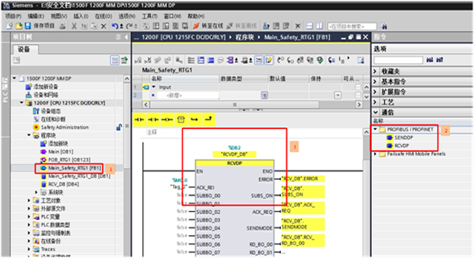Collapse the PROFIBUS / PROFINET folder
This screenshot has width=474, height=258.
[x=375, y=129]
